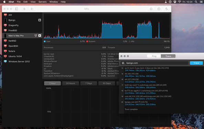Select Solaris server in sidebar
Viewport: 204px width, 129px height.
click(x=22, y=51)
